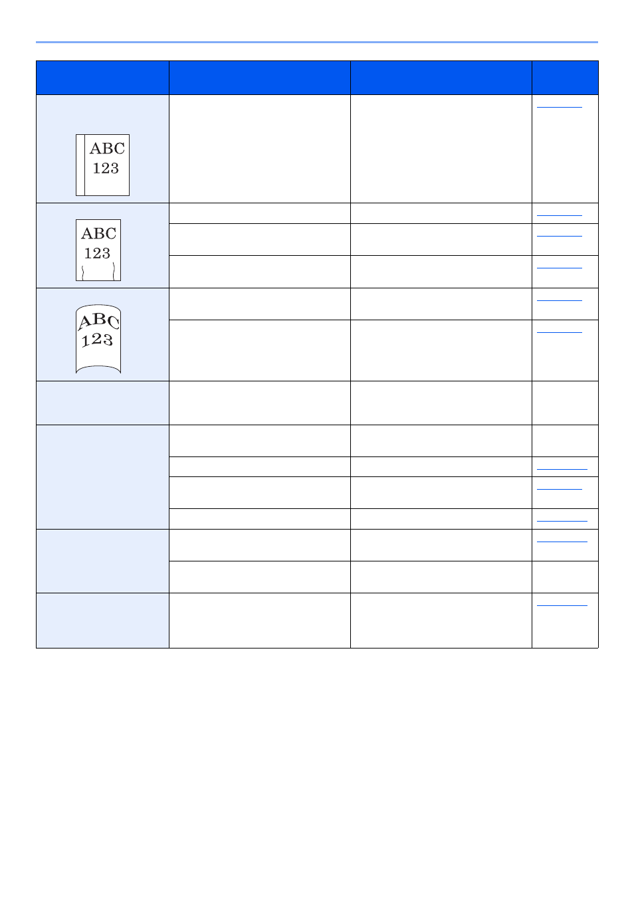Open the last link at the table bottom

(x=562, y=605)
